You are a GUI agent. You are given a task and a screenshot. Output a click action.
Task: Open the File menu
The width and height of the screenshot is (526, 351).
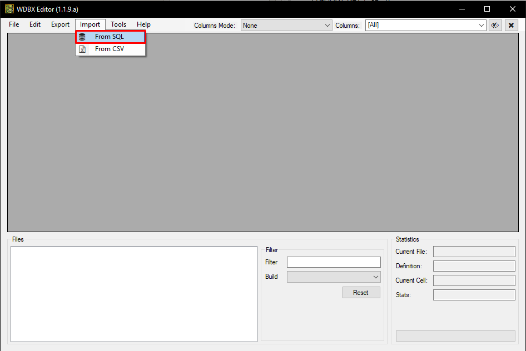pyautogui.click(x=14, y=24)
